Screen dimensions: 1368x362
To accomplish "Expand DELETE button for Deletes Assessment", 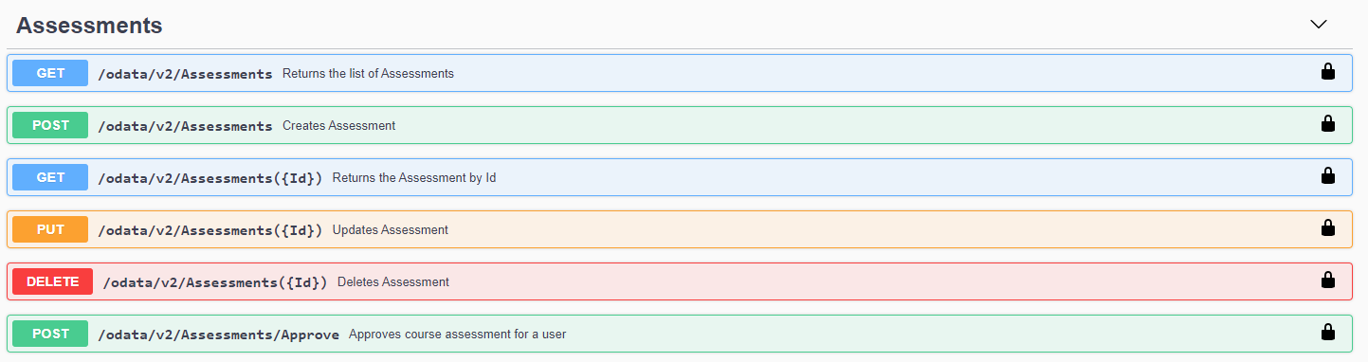I will 52,281.
